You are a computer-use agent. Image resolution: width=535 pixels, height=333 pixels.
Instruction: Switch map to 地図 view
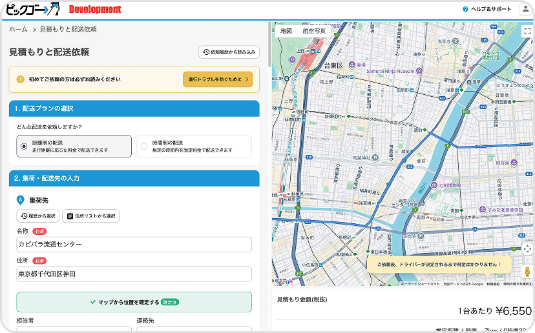point(286,31)
